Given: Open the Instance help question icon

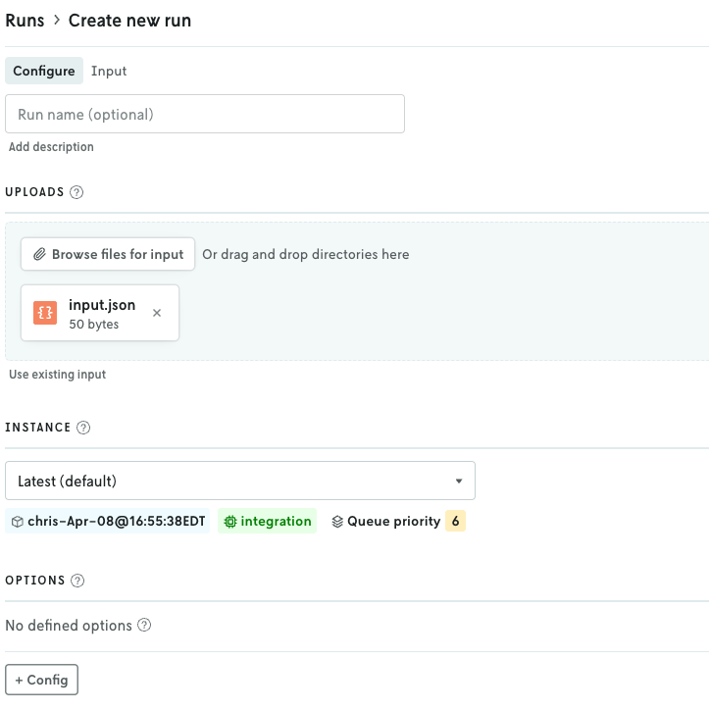Looking at the screenshot, I should (83, 428).
